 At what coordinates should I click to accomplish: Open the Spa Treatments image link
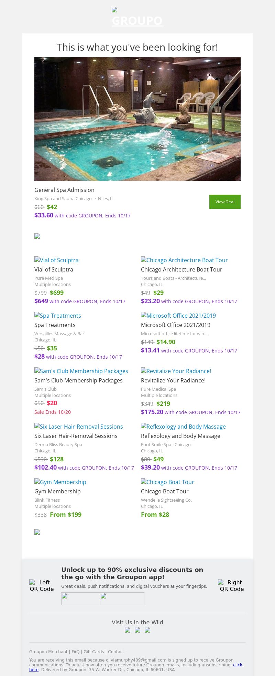point(58,316)
